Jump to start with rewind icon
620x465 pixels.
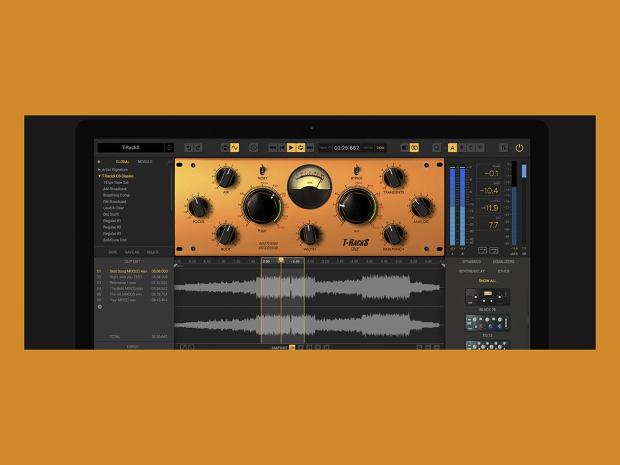coord(273,147)
